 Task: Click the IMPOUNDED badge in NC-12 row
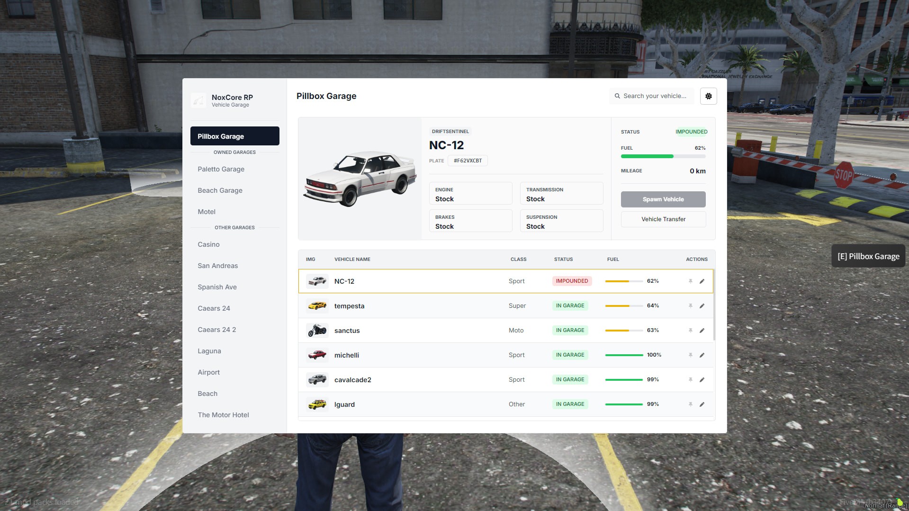[572, 281]
